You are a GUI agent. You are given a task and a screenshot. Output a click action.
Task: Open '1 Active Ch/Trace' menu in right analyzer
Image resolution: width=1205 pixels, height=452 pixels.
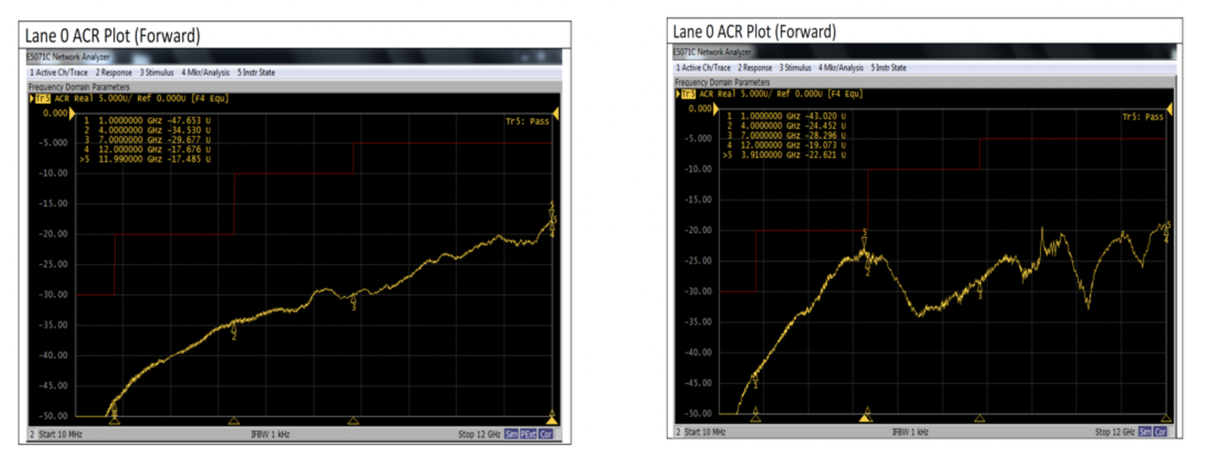[x=703, y=68]
